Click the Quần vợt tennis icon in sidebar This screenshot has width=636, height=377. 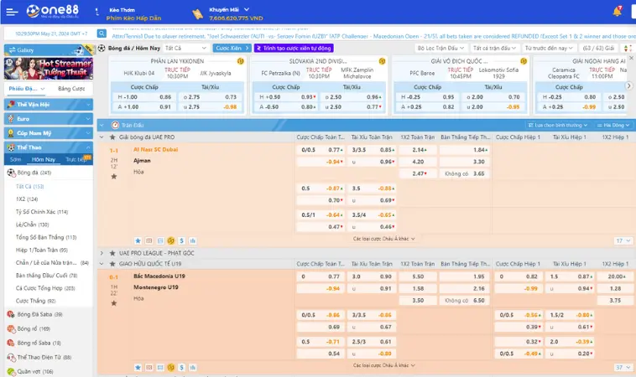tap(11, 371)
